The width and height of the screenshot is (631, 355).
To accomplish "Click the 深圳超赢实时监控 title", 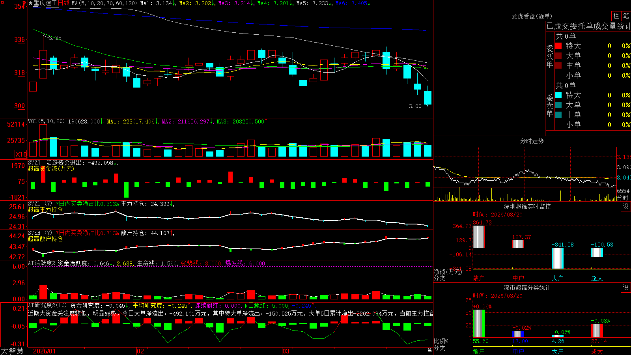I will [x=527, y=206].
